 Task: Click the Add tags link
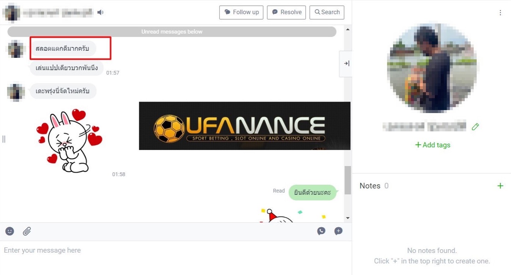[x=433, y=145]
